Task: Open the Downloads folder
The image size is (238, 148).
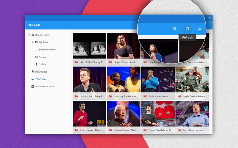Action: (x=41, y=72)
